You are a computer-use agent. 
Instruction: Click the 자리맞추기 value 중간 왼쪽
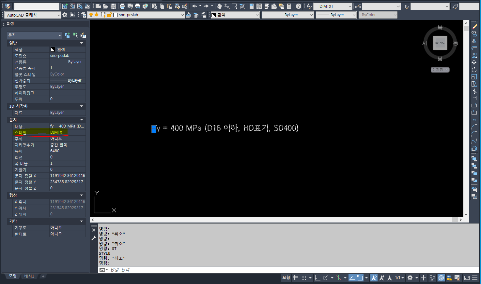68,145
